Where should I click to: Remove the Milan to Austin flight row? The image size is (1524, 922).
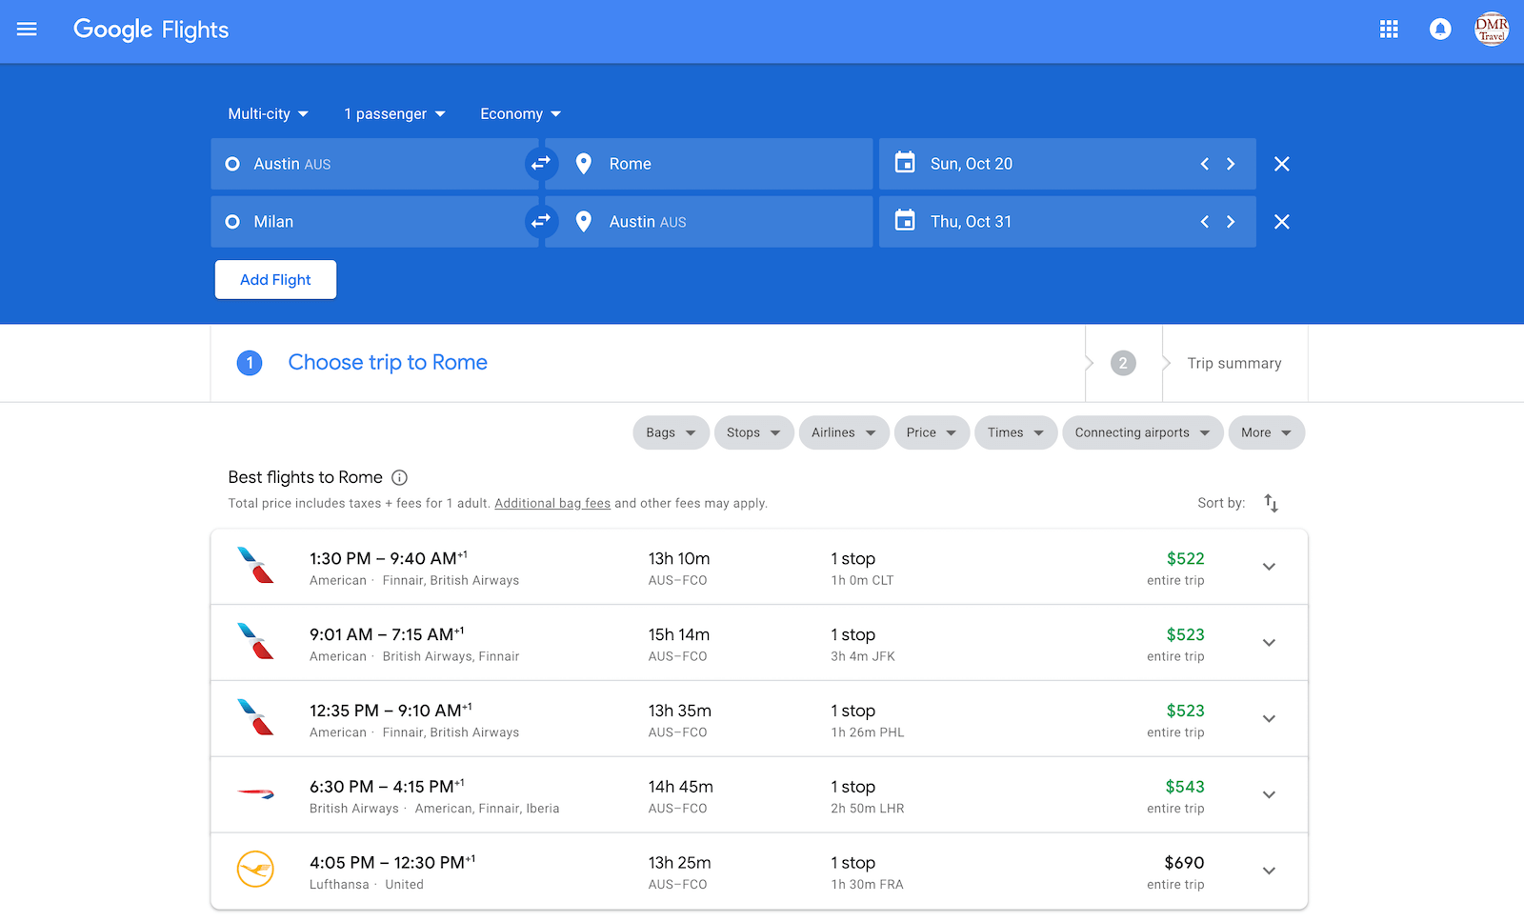[x=1281, y=221]
